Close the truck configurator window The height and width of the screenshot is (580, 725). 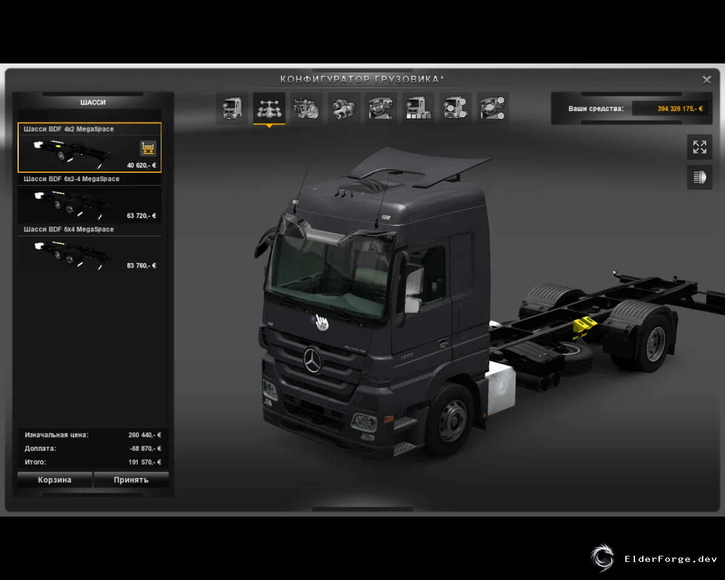tap(706, 80)
